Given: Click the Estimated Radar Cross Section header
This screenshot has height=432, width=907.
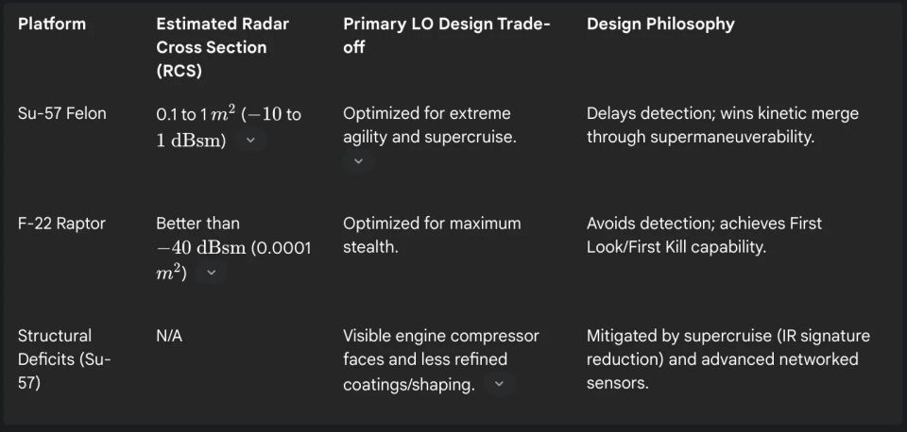Looking at the screenshot, I should pyautogui.click(x=223, y=47).
